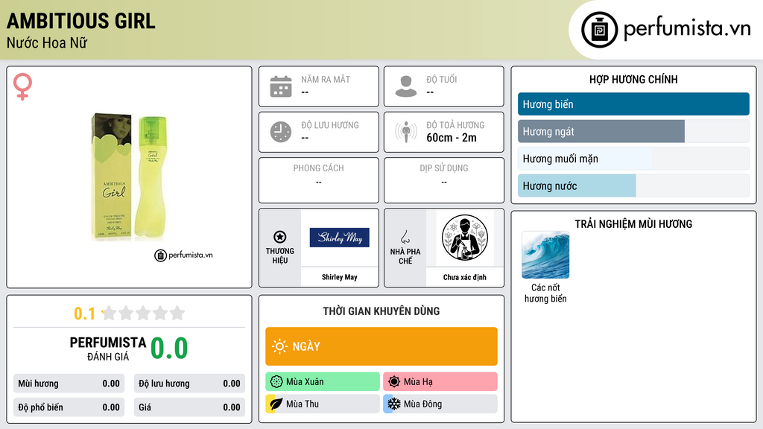
Task: Click the TRẢI NGHIỆM MÙI HƯƠNG heading
Action: [633, 224]
